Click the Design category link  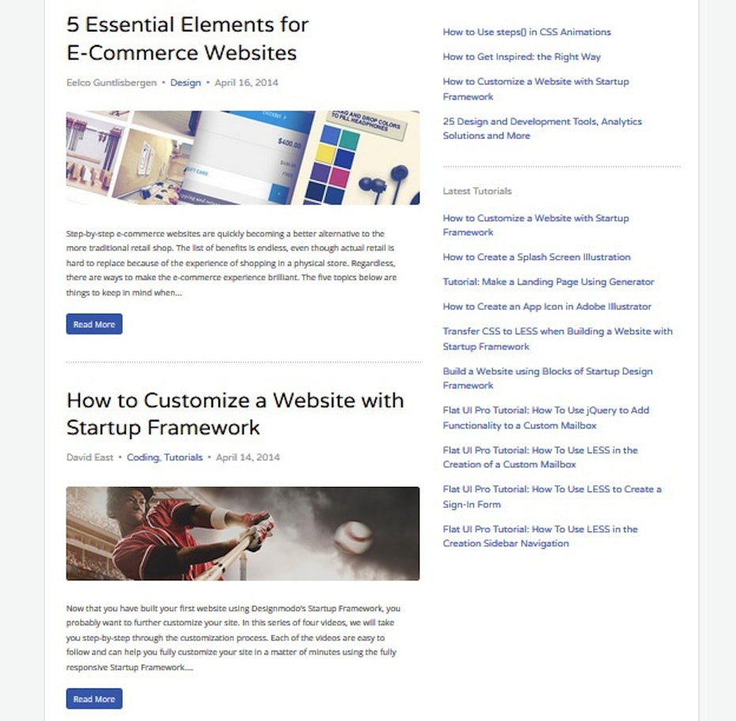(x=185, y=82)
